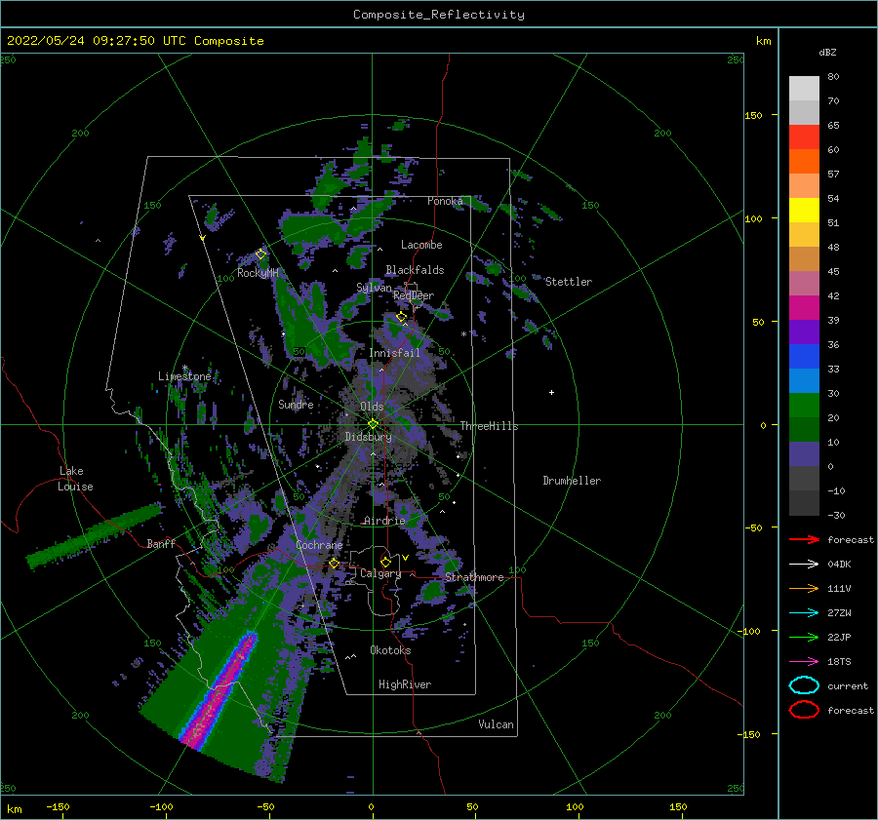This screenshot has height=820, width=878.
Task: Click the Cochrane city label
Action: point(319,545)
